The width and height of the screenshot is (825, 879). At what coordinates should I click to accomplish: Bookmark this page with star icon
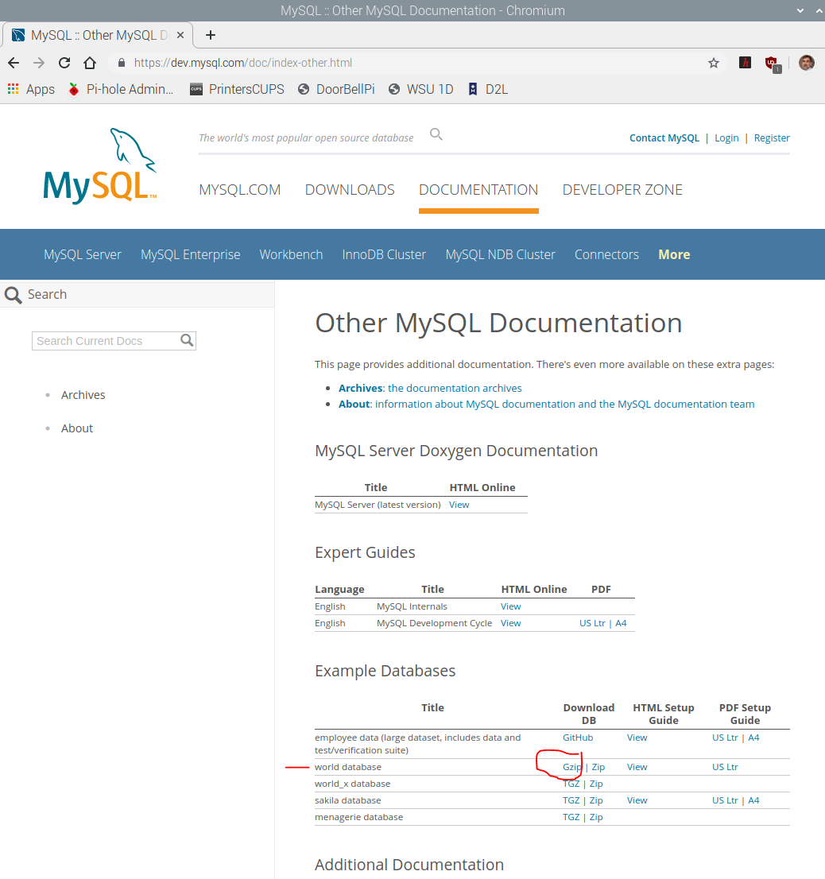714,63
